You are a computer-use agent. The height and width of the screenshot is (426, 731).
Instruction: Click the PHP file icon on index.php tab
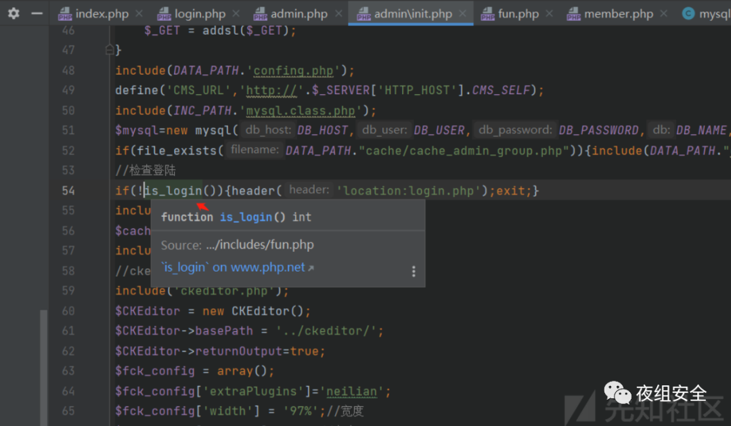click(65, 14)
